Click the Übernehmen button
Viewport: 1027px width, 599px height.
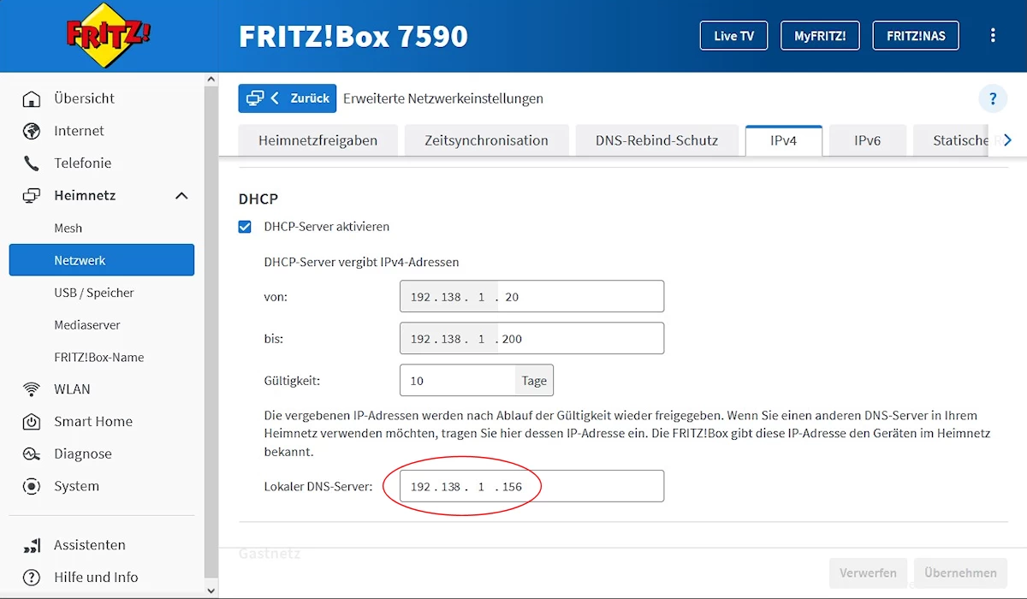point(960,572)
